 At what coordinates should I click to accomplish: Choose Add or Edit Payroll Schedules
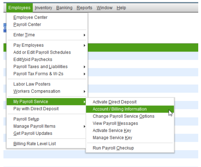click(47, 52)
